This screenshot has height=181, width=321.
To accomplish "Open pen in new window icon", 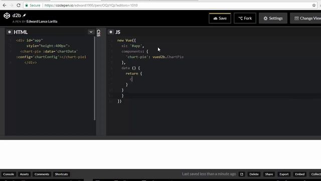I will tap(242, 174).
